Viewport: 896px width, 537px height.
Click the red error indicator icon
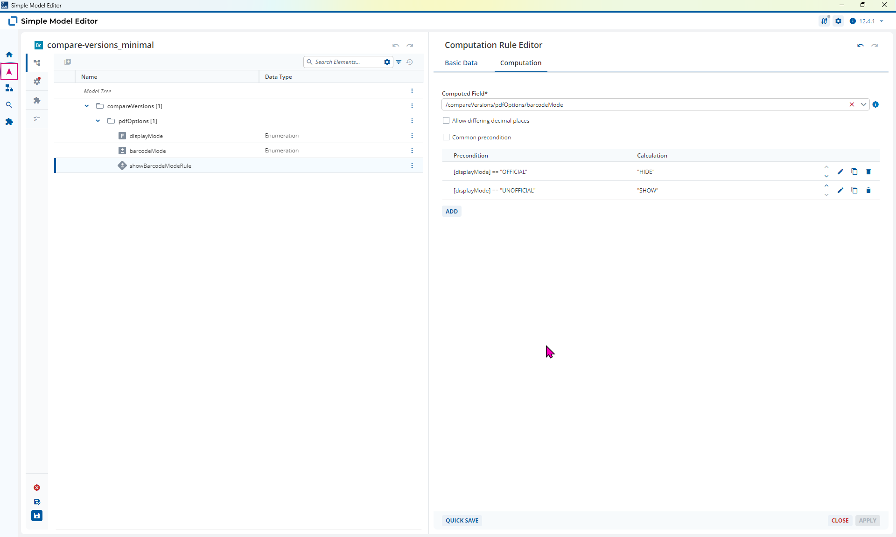click(x=37, y=488)
